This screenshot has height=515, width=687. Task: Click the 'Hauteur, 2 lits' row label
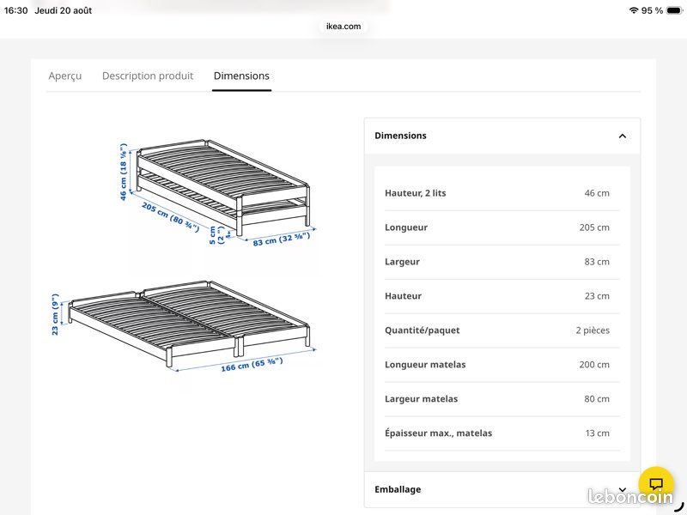[416, 193]
